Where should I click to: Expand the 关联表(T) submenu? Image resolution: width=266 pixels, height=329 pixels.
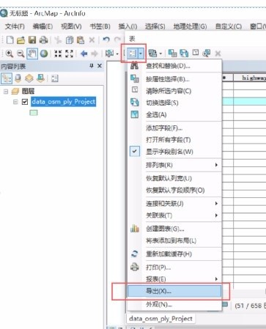coord(174,215)
